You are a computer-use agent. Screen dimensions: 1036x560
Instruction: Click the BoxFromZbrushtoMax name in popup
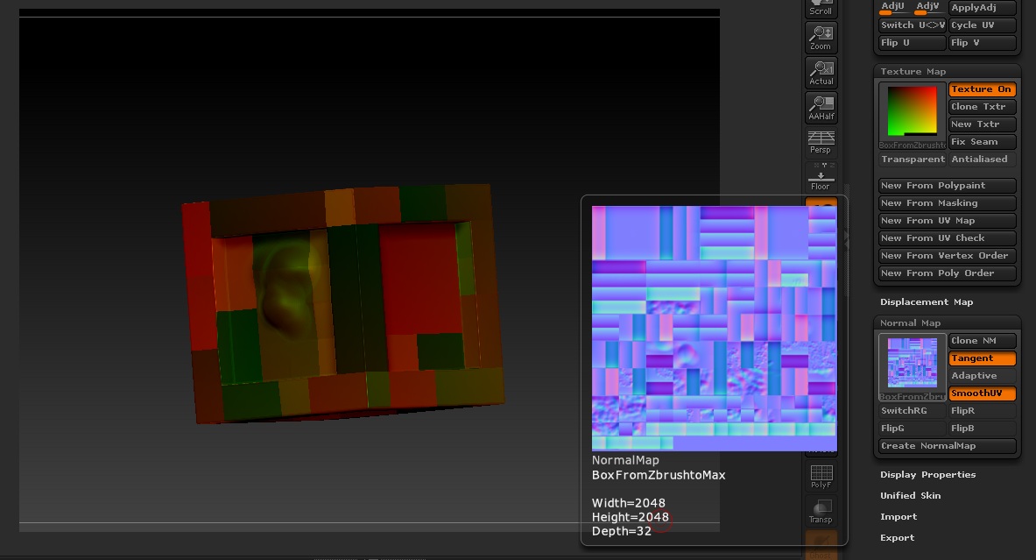click(x=659, y=475)
